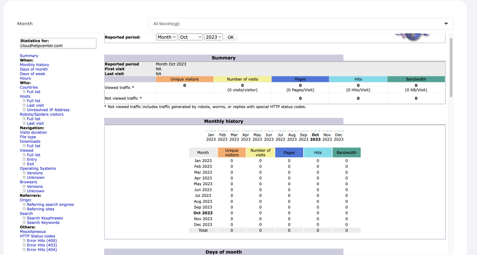Click the page icon next to Exit
Viewport: 477px width, 255px height.
[24, 164]
